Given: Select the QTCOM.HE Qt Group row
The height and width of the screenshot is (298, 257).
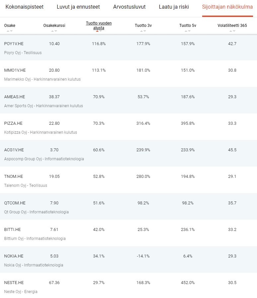Looking at the screenshot, I should (128, 207).
